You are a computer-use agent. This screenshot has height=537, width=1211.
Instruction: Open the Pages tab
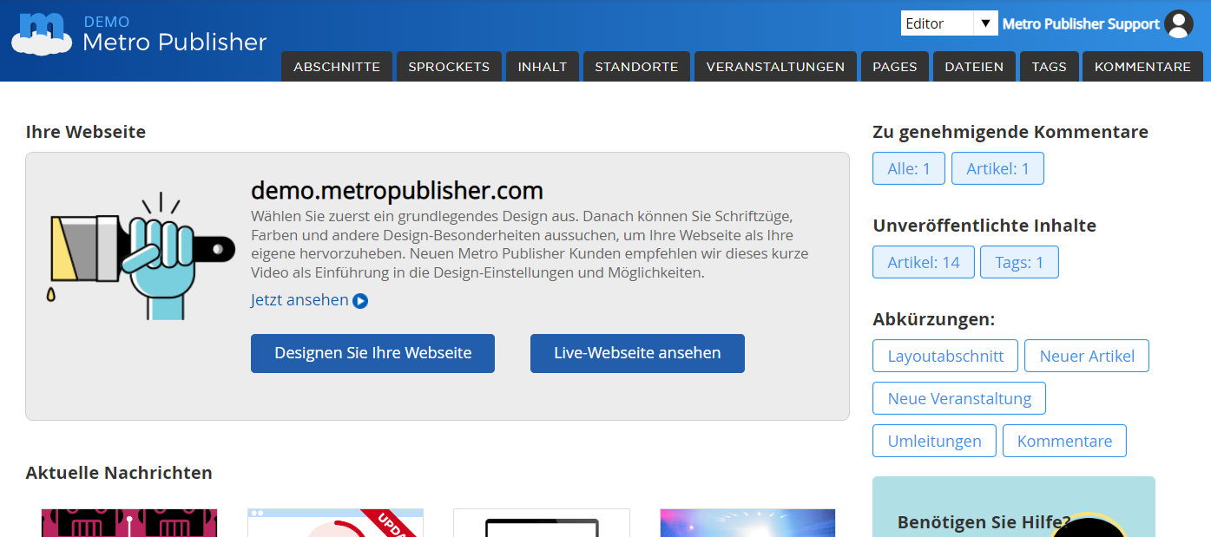coord(895,67)
